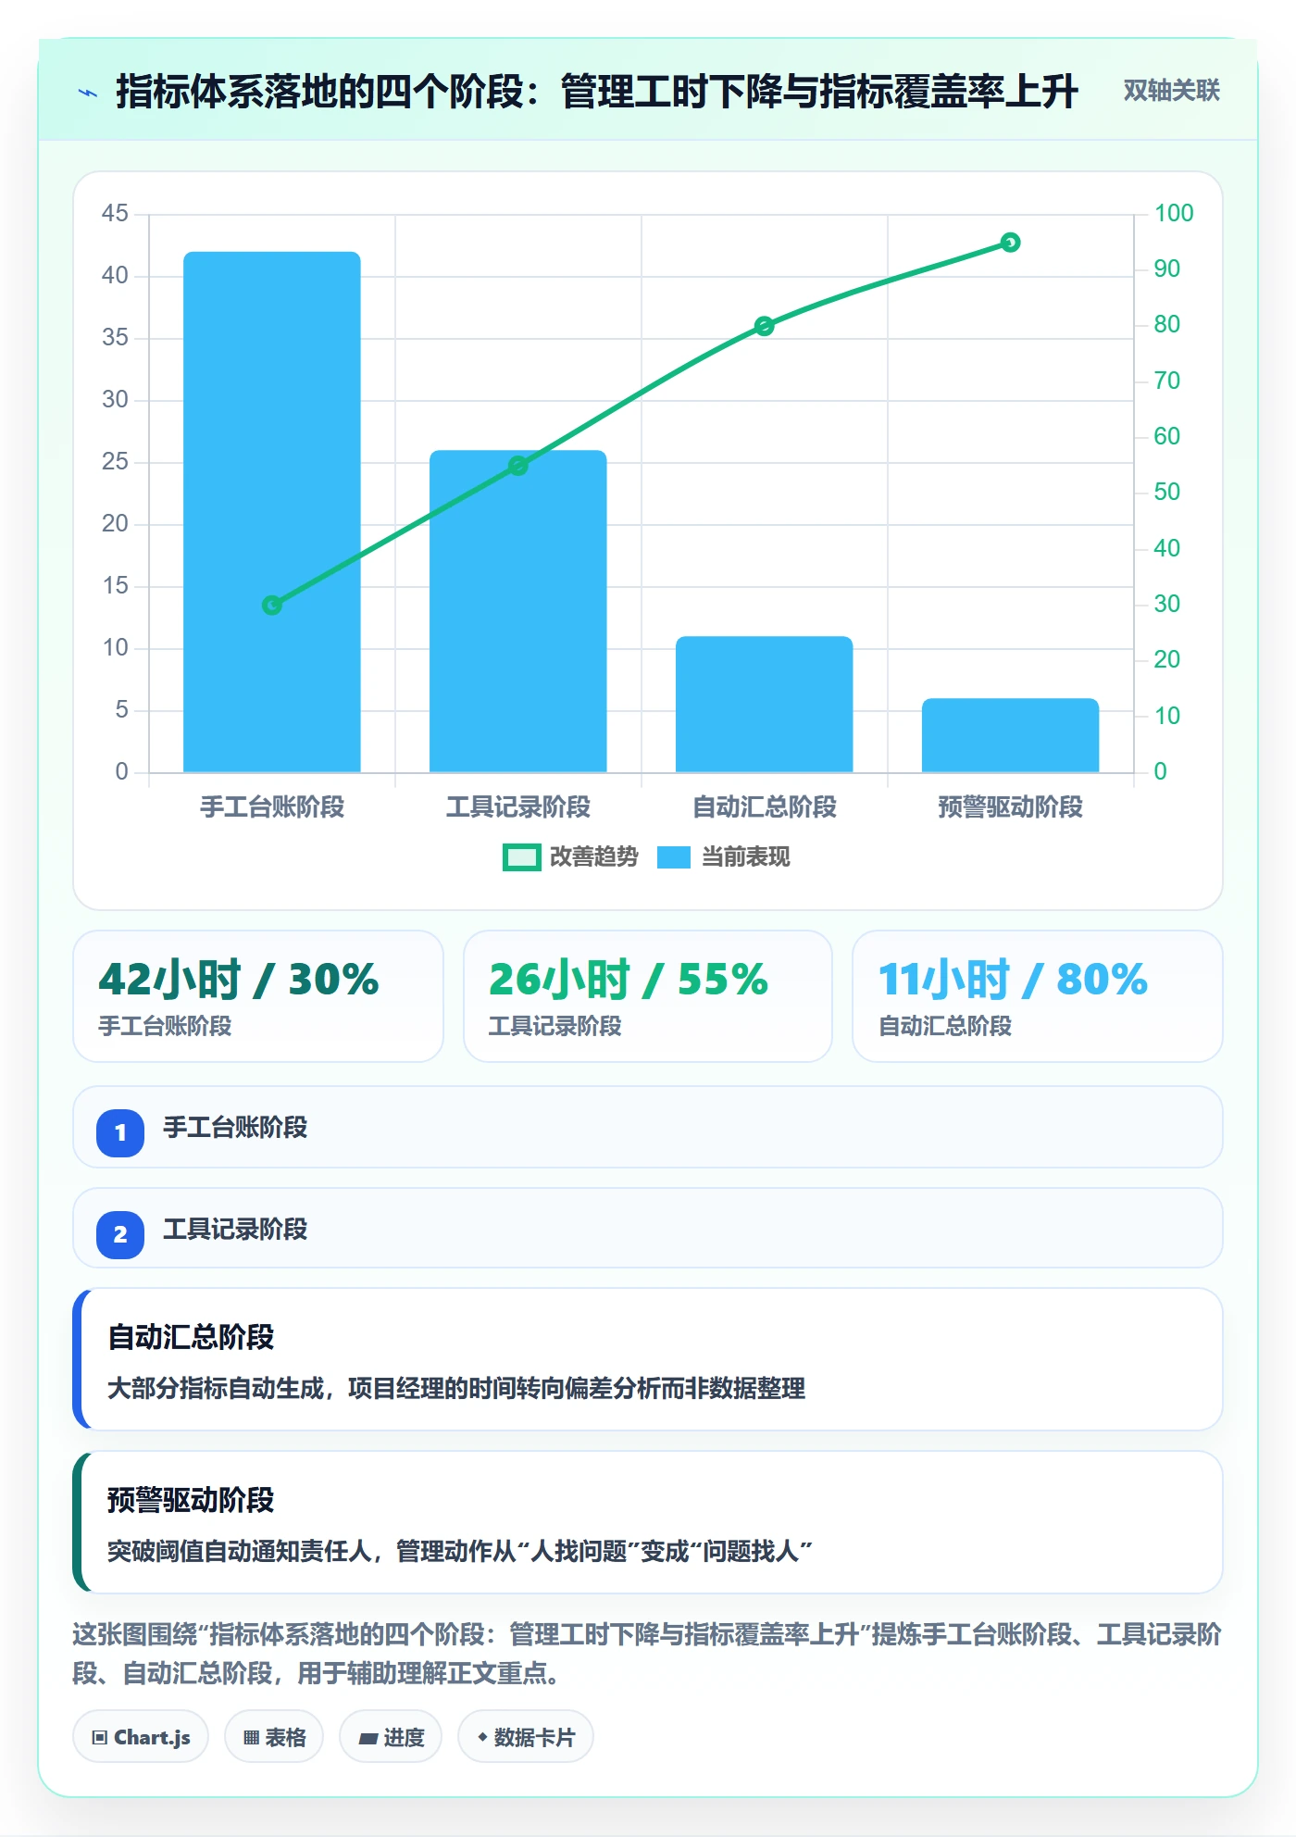
Task: Select the 26小时 / 55% data card
Action: [648, 996]
